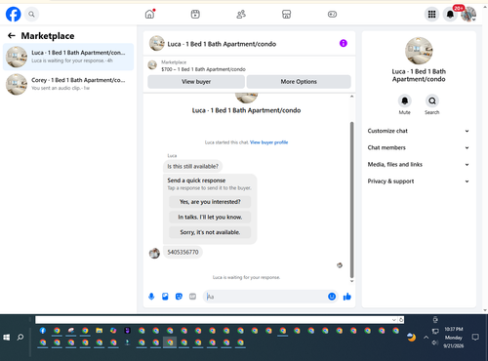Click chat header title Luca - 1 Bed

(x=222, y=44)
